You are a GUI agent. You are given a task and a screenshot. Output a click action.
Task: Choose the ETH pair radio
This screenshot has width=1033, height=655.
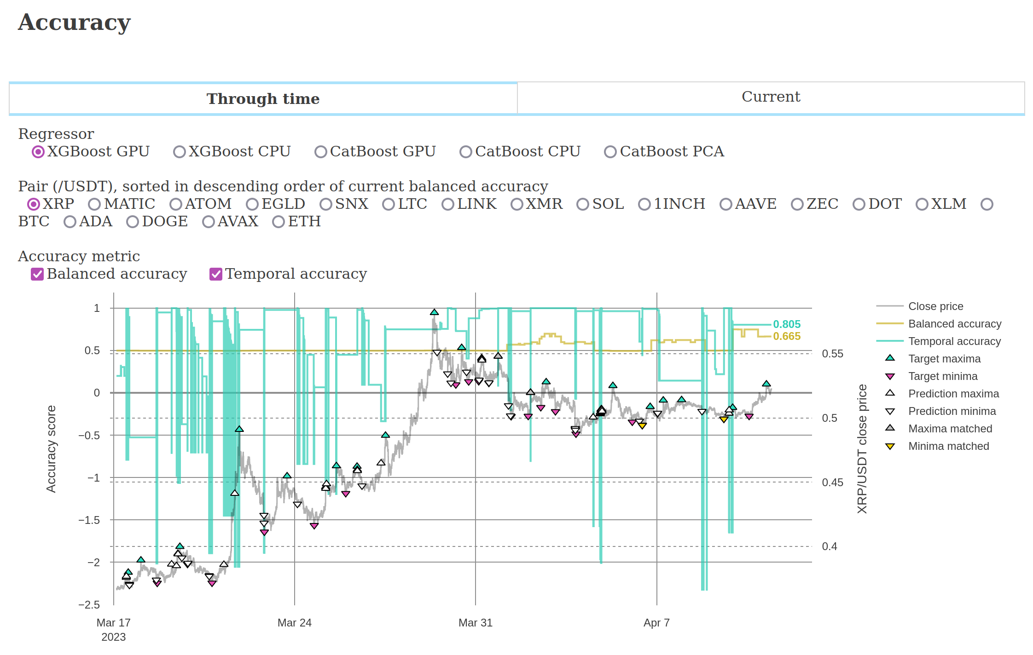click(x=279, y=222)
